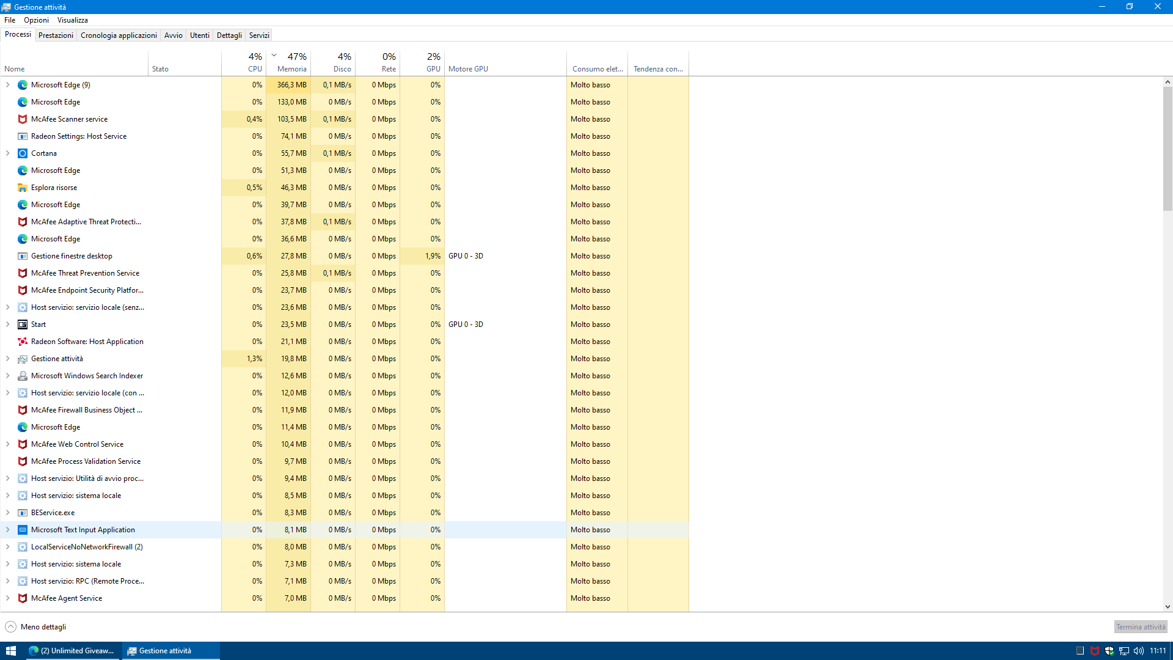Click the vertical scrollbar down arrow
This screenshot has height=660, width=1173.
1168,607
